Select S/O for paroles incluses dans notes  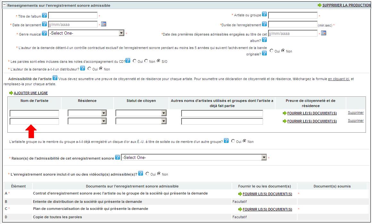(x=158, y=61)
